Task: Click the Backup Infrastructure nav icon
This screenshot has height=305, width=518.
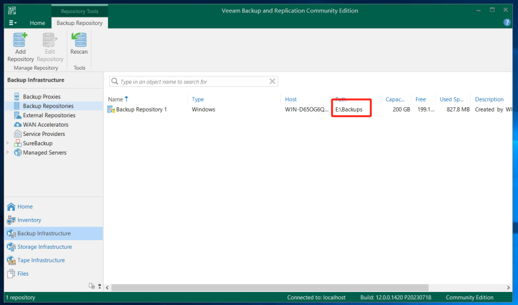Action: (x=11, y=233)
